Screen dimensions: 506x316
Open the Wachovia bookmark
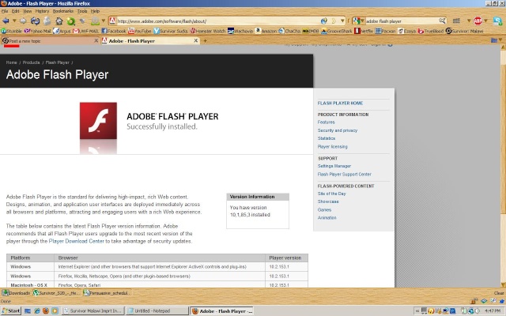click(240, 31)
